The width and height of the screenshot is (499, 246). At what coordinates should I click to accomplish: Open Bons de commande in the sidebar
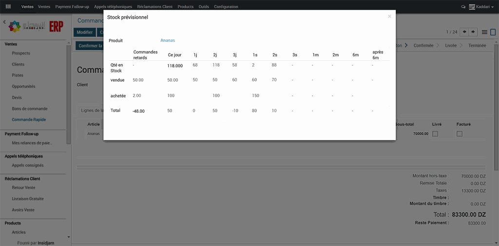(x=30, y=108)
